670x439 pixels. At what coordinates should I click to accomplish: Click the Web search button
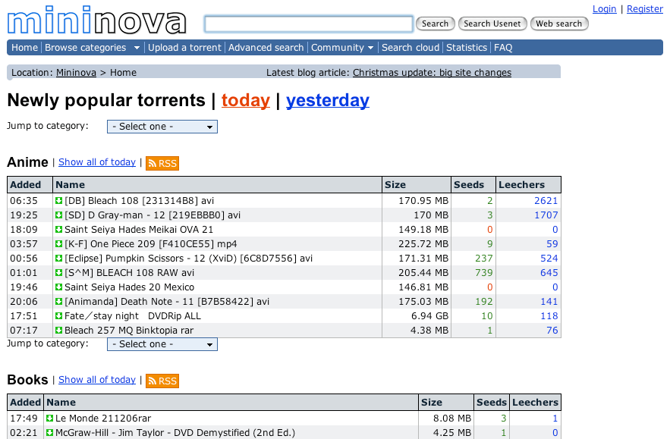559,24
